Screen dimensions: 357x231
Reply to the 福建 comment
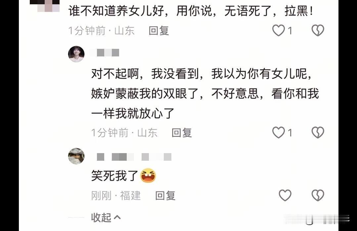[x=165, y=196]
